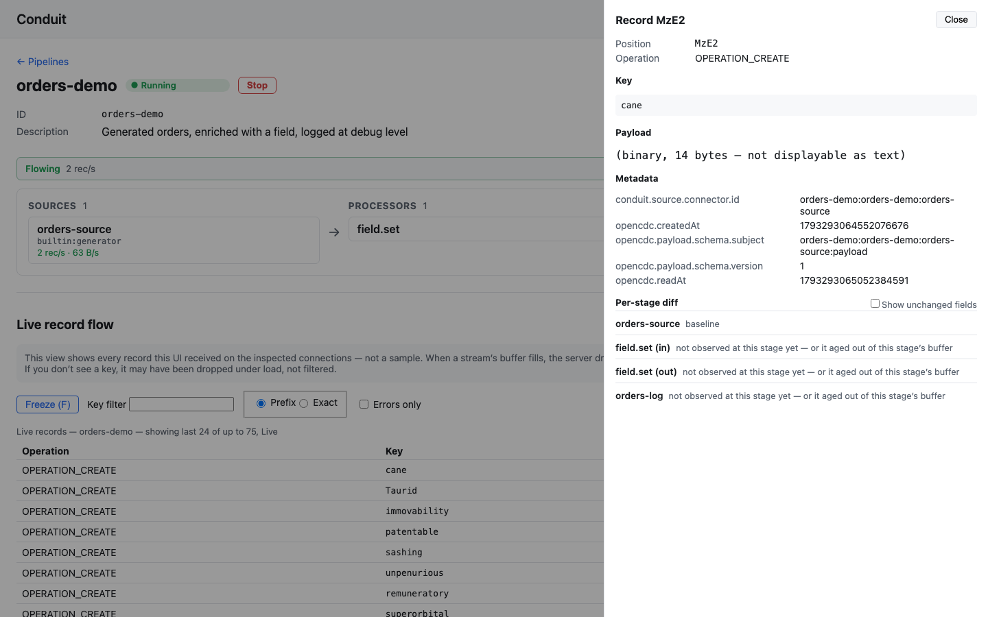The width and height of the screenshot is (988, 617).
Task: Click the Key column header
Action: pos(394,451)
